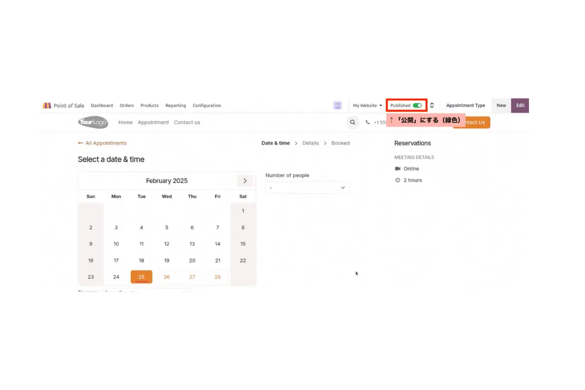Expand the Number of people dropdown
This screenshot has height=390, width=585.
pos(307,188)
